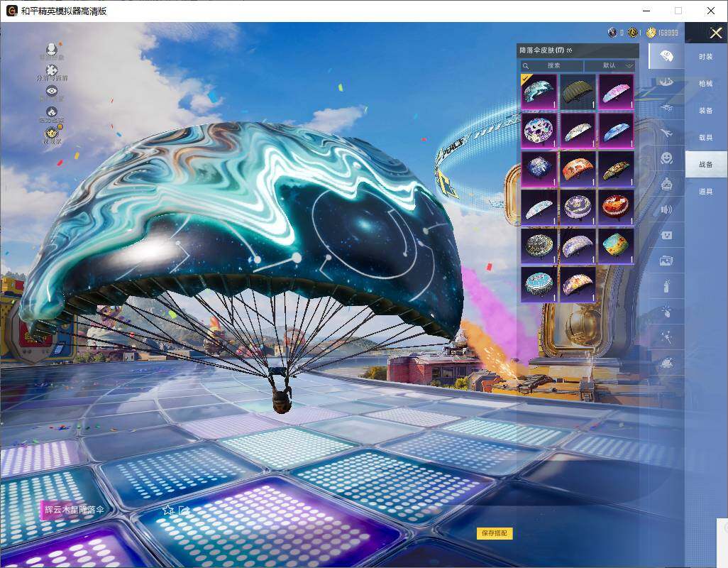The width and height of the screenshot is (728, 568).
Task: Open the face card category icon
Action: click(667, 235)
